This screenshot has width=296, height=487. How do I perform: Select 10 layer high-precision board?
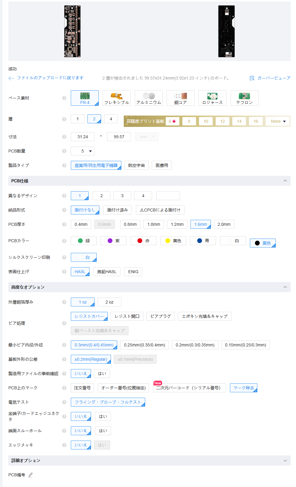(x=206, y=121)
